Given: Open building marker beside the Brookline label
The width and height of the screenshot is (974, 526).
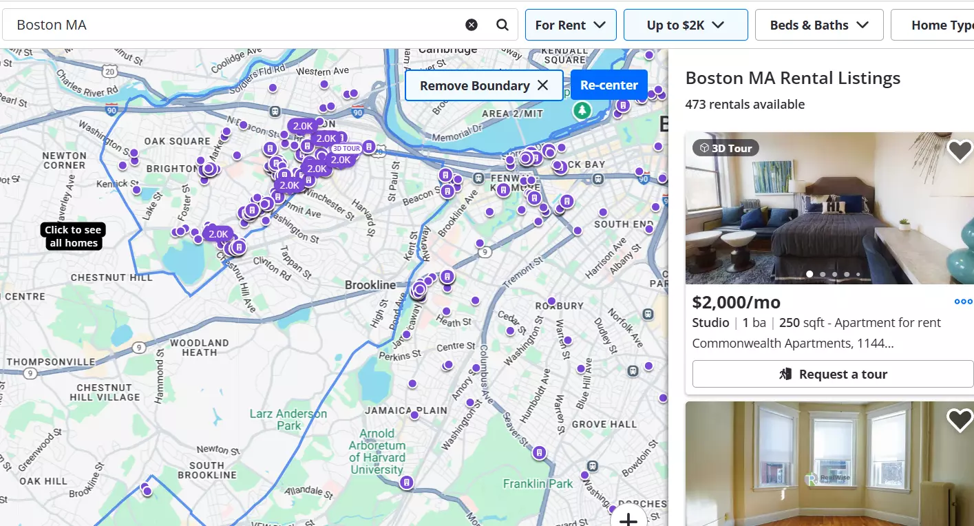Looking at the screenshot, I should point(447,277).
